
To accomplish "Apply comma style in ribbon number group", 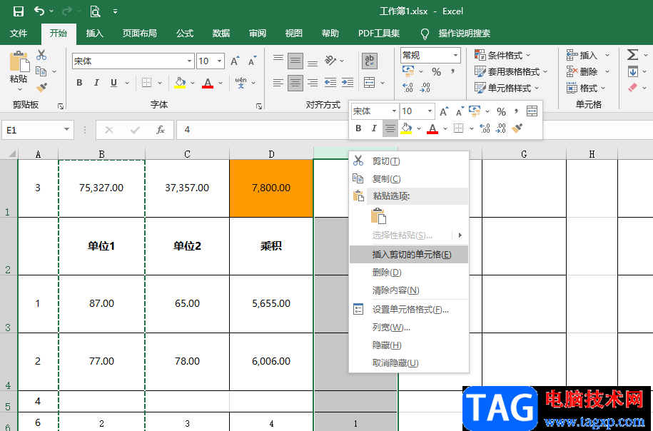I will 452,71.
